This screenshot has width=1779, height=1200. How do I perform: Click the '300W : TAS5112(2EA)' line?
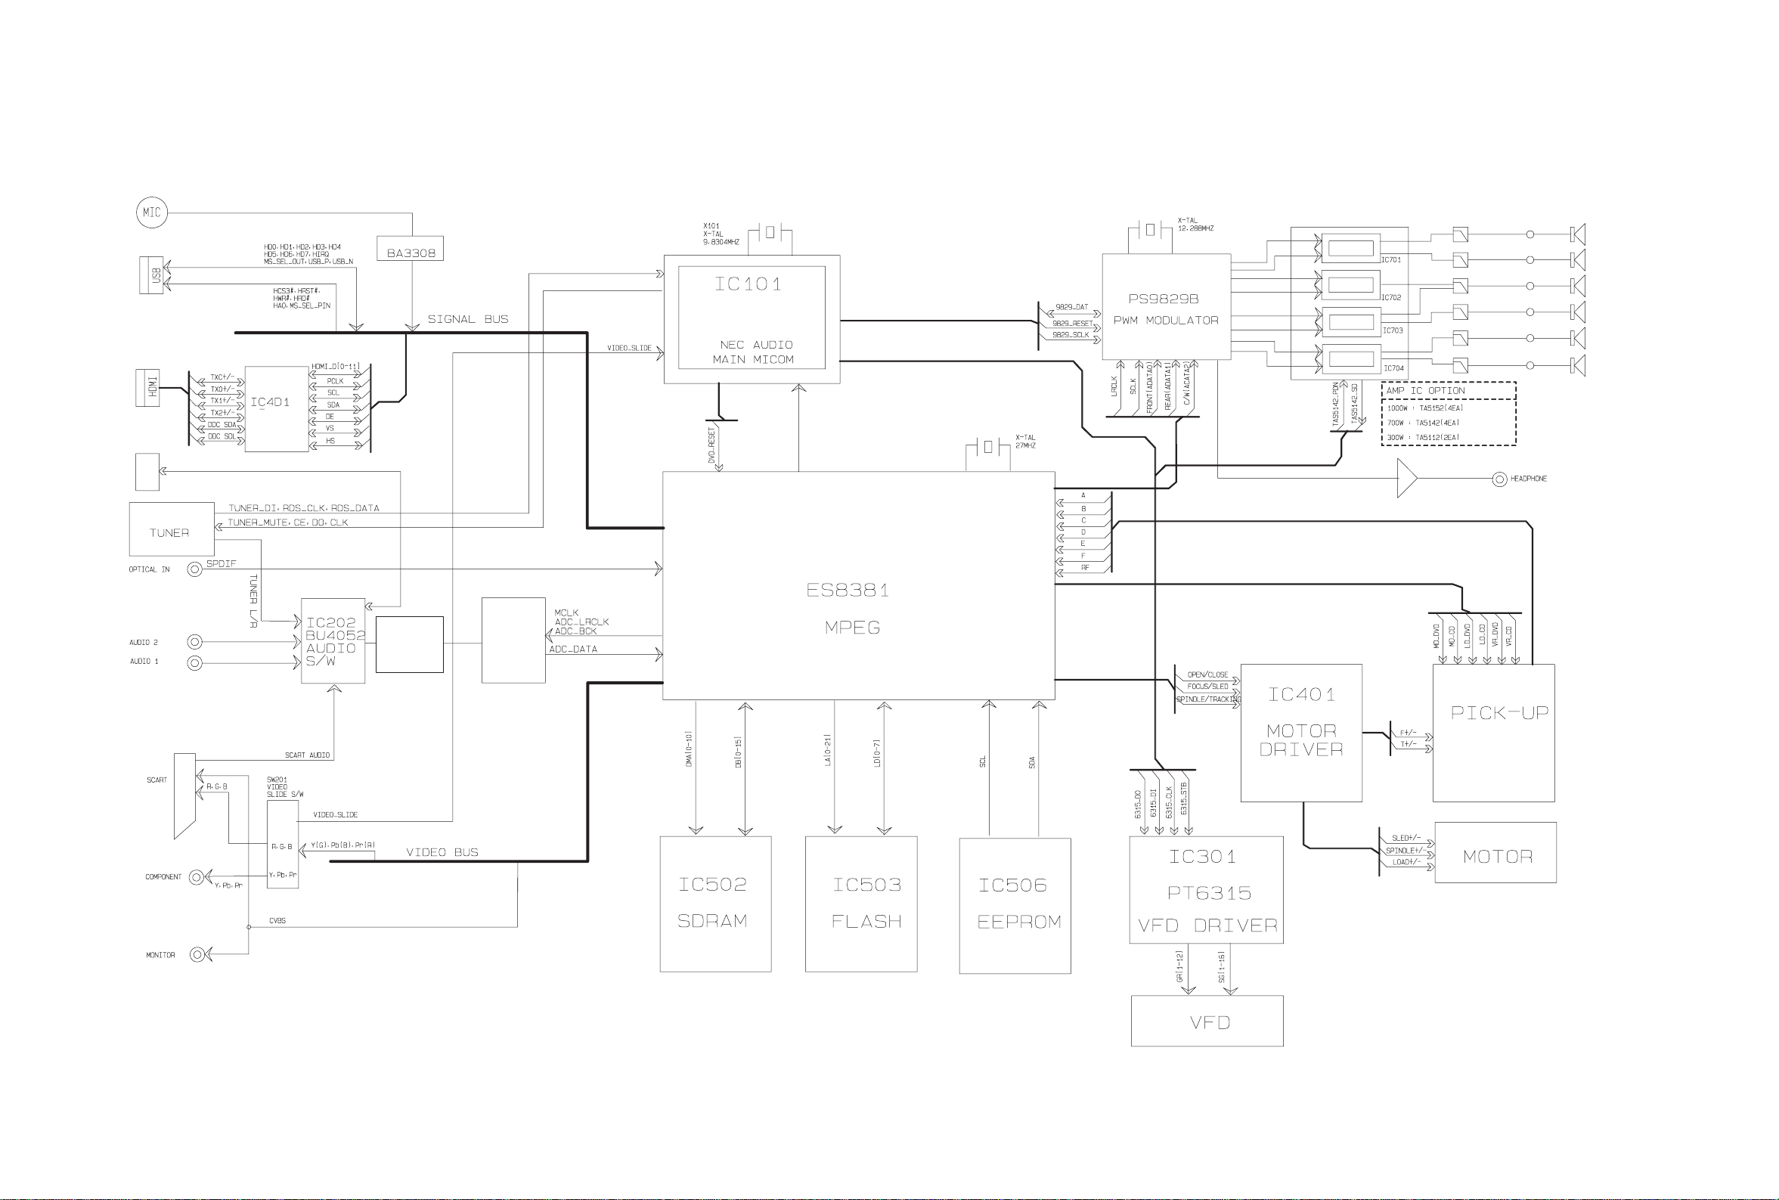click(x=1422, y=438)
